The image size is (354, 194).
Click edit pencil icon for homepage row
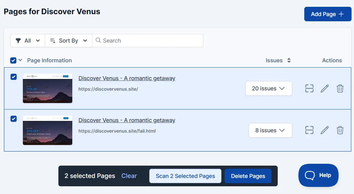point(324,89)
